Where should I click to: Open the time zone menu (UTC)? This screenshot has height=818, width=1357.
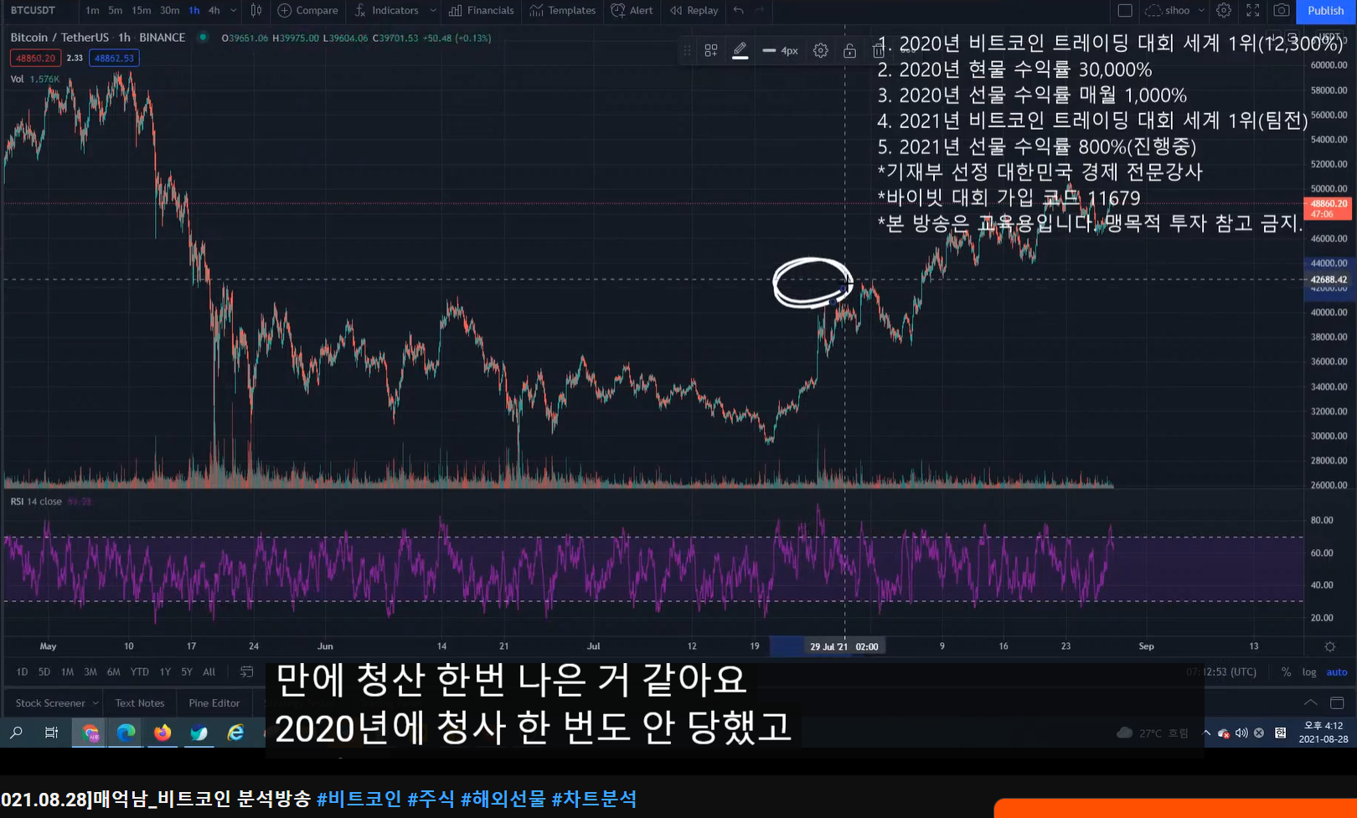point(1222,671)
